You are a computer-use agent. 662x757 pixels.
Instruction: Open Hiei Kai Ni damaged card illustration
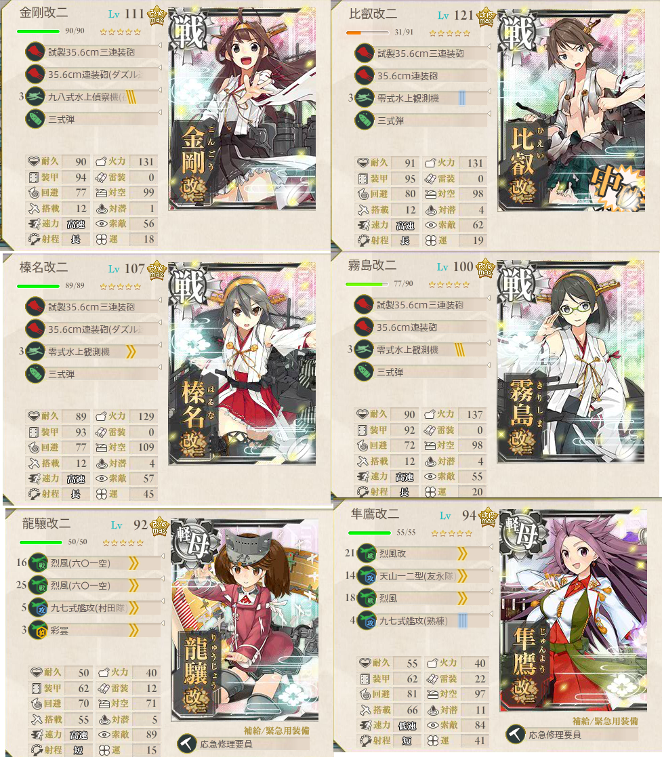pyautogui.click(x=571, y=110)
